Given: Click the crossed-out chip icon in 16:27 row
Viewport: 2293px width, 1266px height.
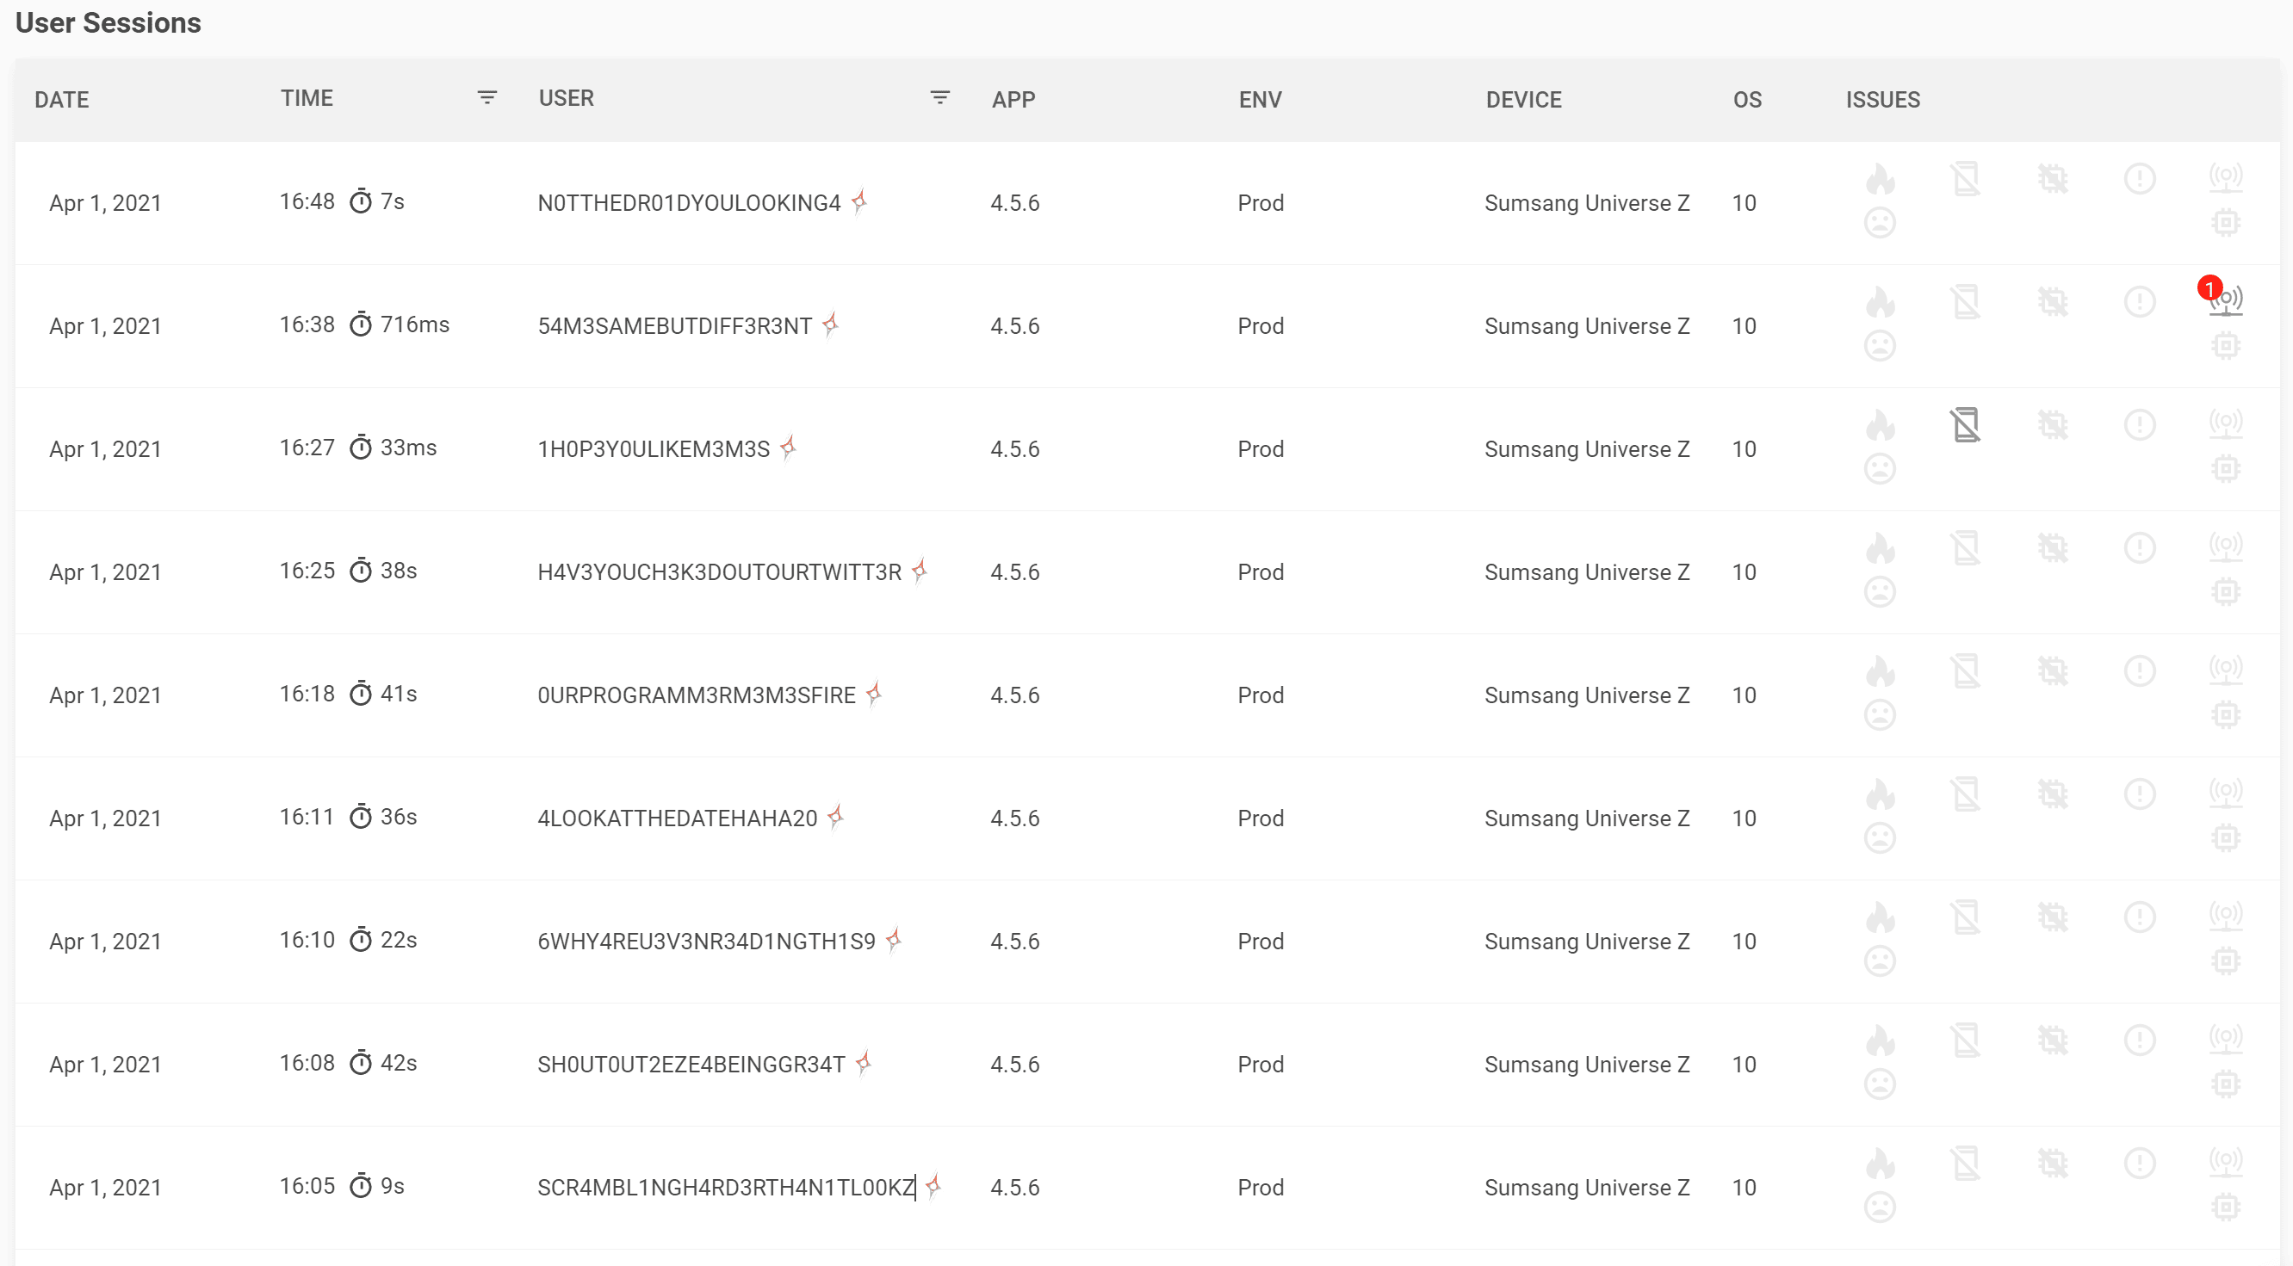Looking at the screenshot, I should pyautogui.click(x=2053, y=424).
